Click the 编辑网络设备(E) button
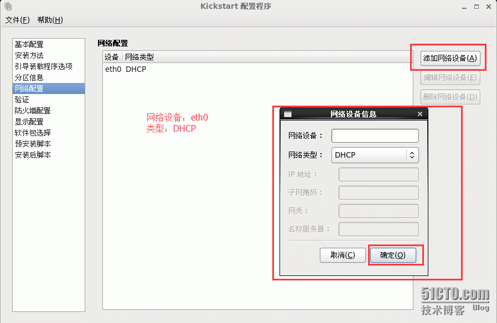 [x=450, y=77]
